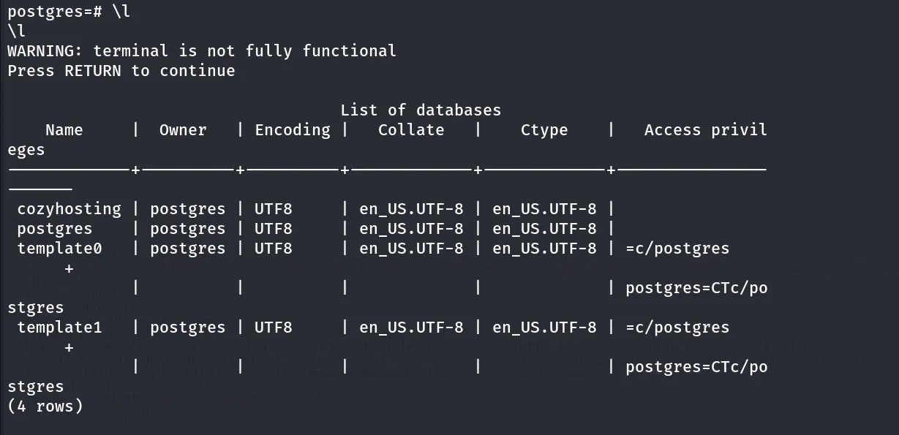
Task: Click the WARNING terminal not fully functional line
Action: click(202, 51)
